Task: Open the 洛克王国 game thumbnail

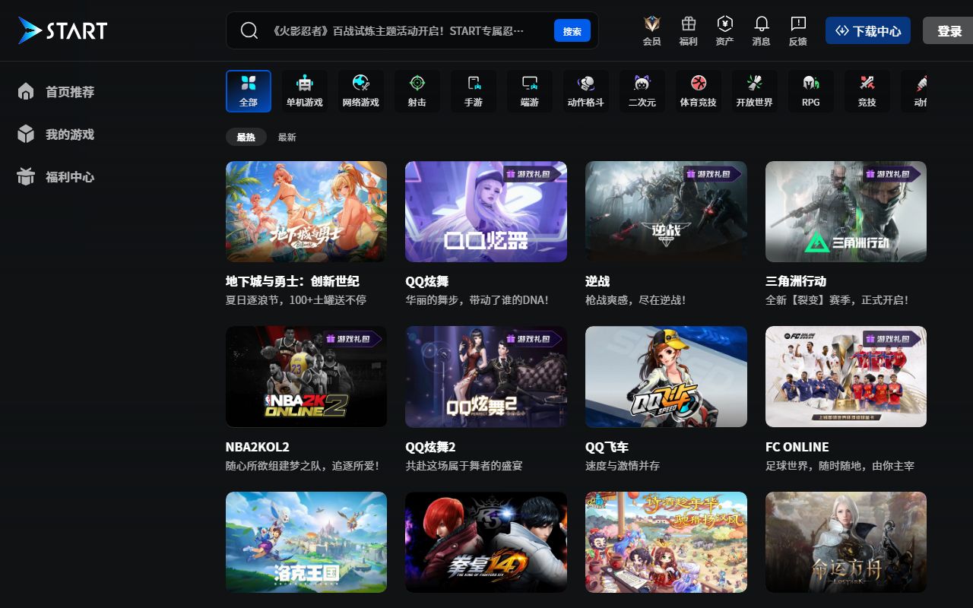Action: [x=306, y=542]
